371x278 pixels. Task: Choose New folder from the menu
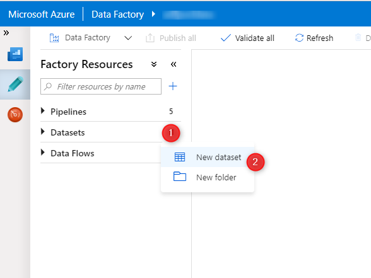[x=208, y=177]
